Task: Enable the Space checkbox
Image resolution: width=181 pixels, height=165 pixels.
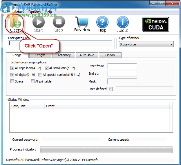Action: pos(12,81)
